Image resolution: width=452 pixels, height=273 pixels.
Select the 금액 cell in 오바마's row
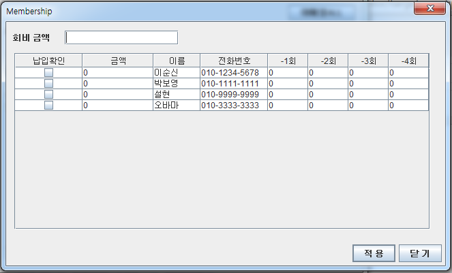(118, 106)
